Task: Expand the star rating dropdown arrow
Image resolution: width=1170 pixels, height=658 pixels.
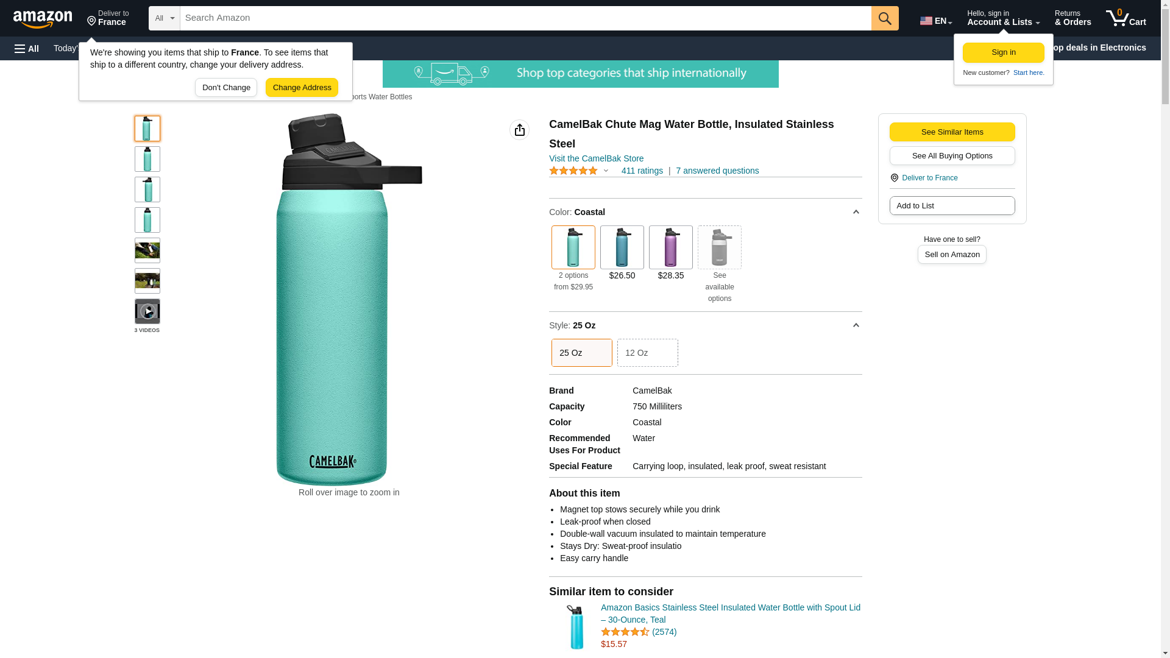Action: point(606,171)
